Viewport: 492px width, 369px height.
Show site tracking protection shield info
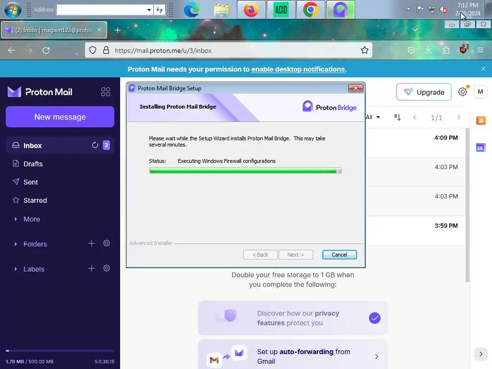[93, 50]
